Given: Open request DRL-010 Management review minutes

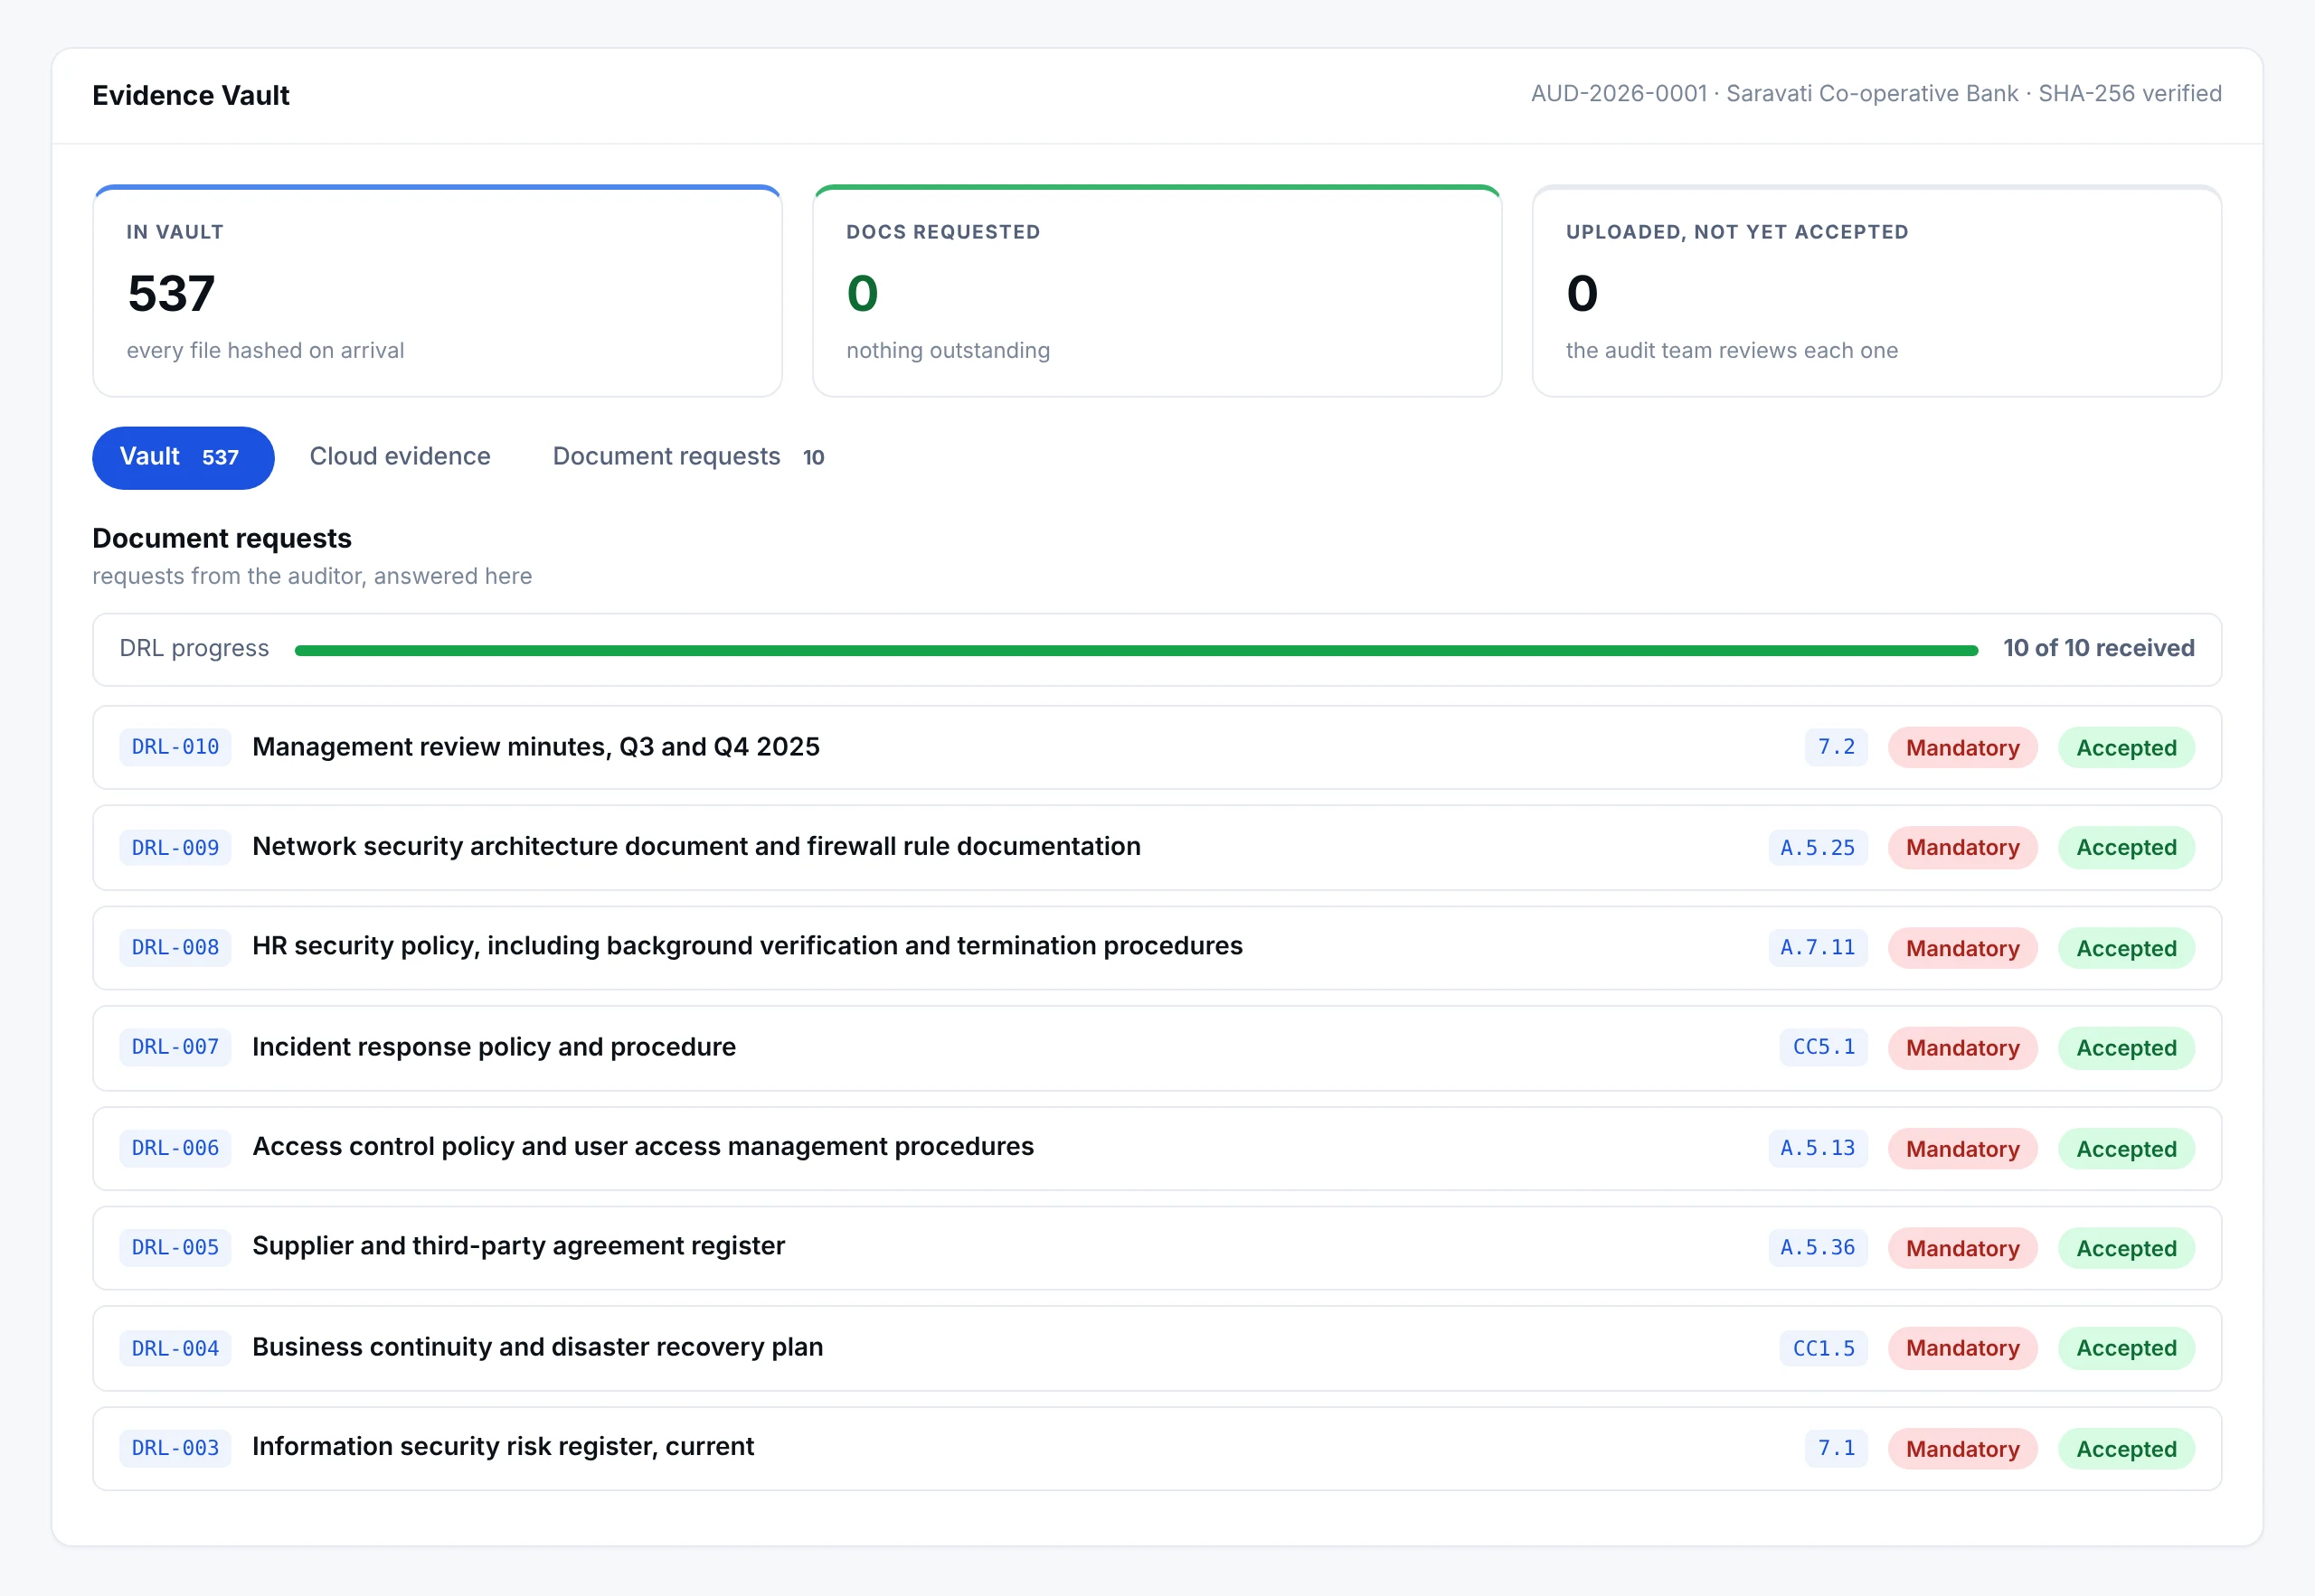Looking at the screenshot, I should pos(1157,748).
